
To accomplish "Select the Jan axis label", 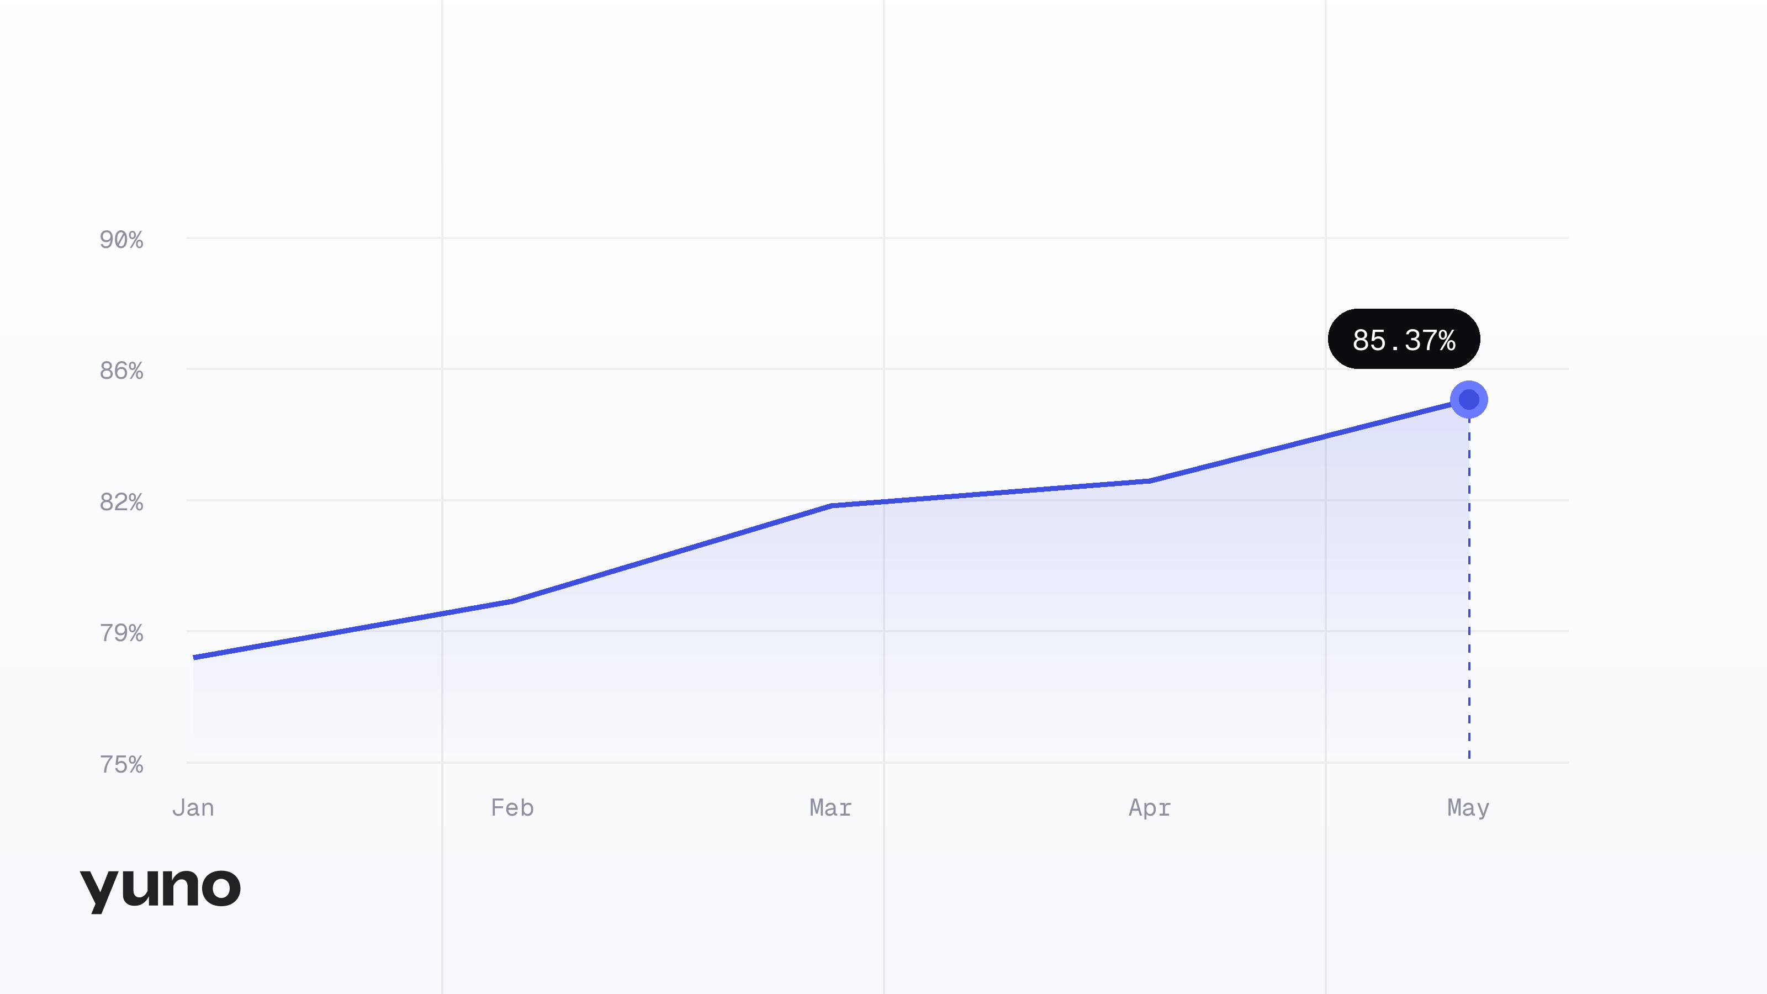I will tap(193, 807).
